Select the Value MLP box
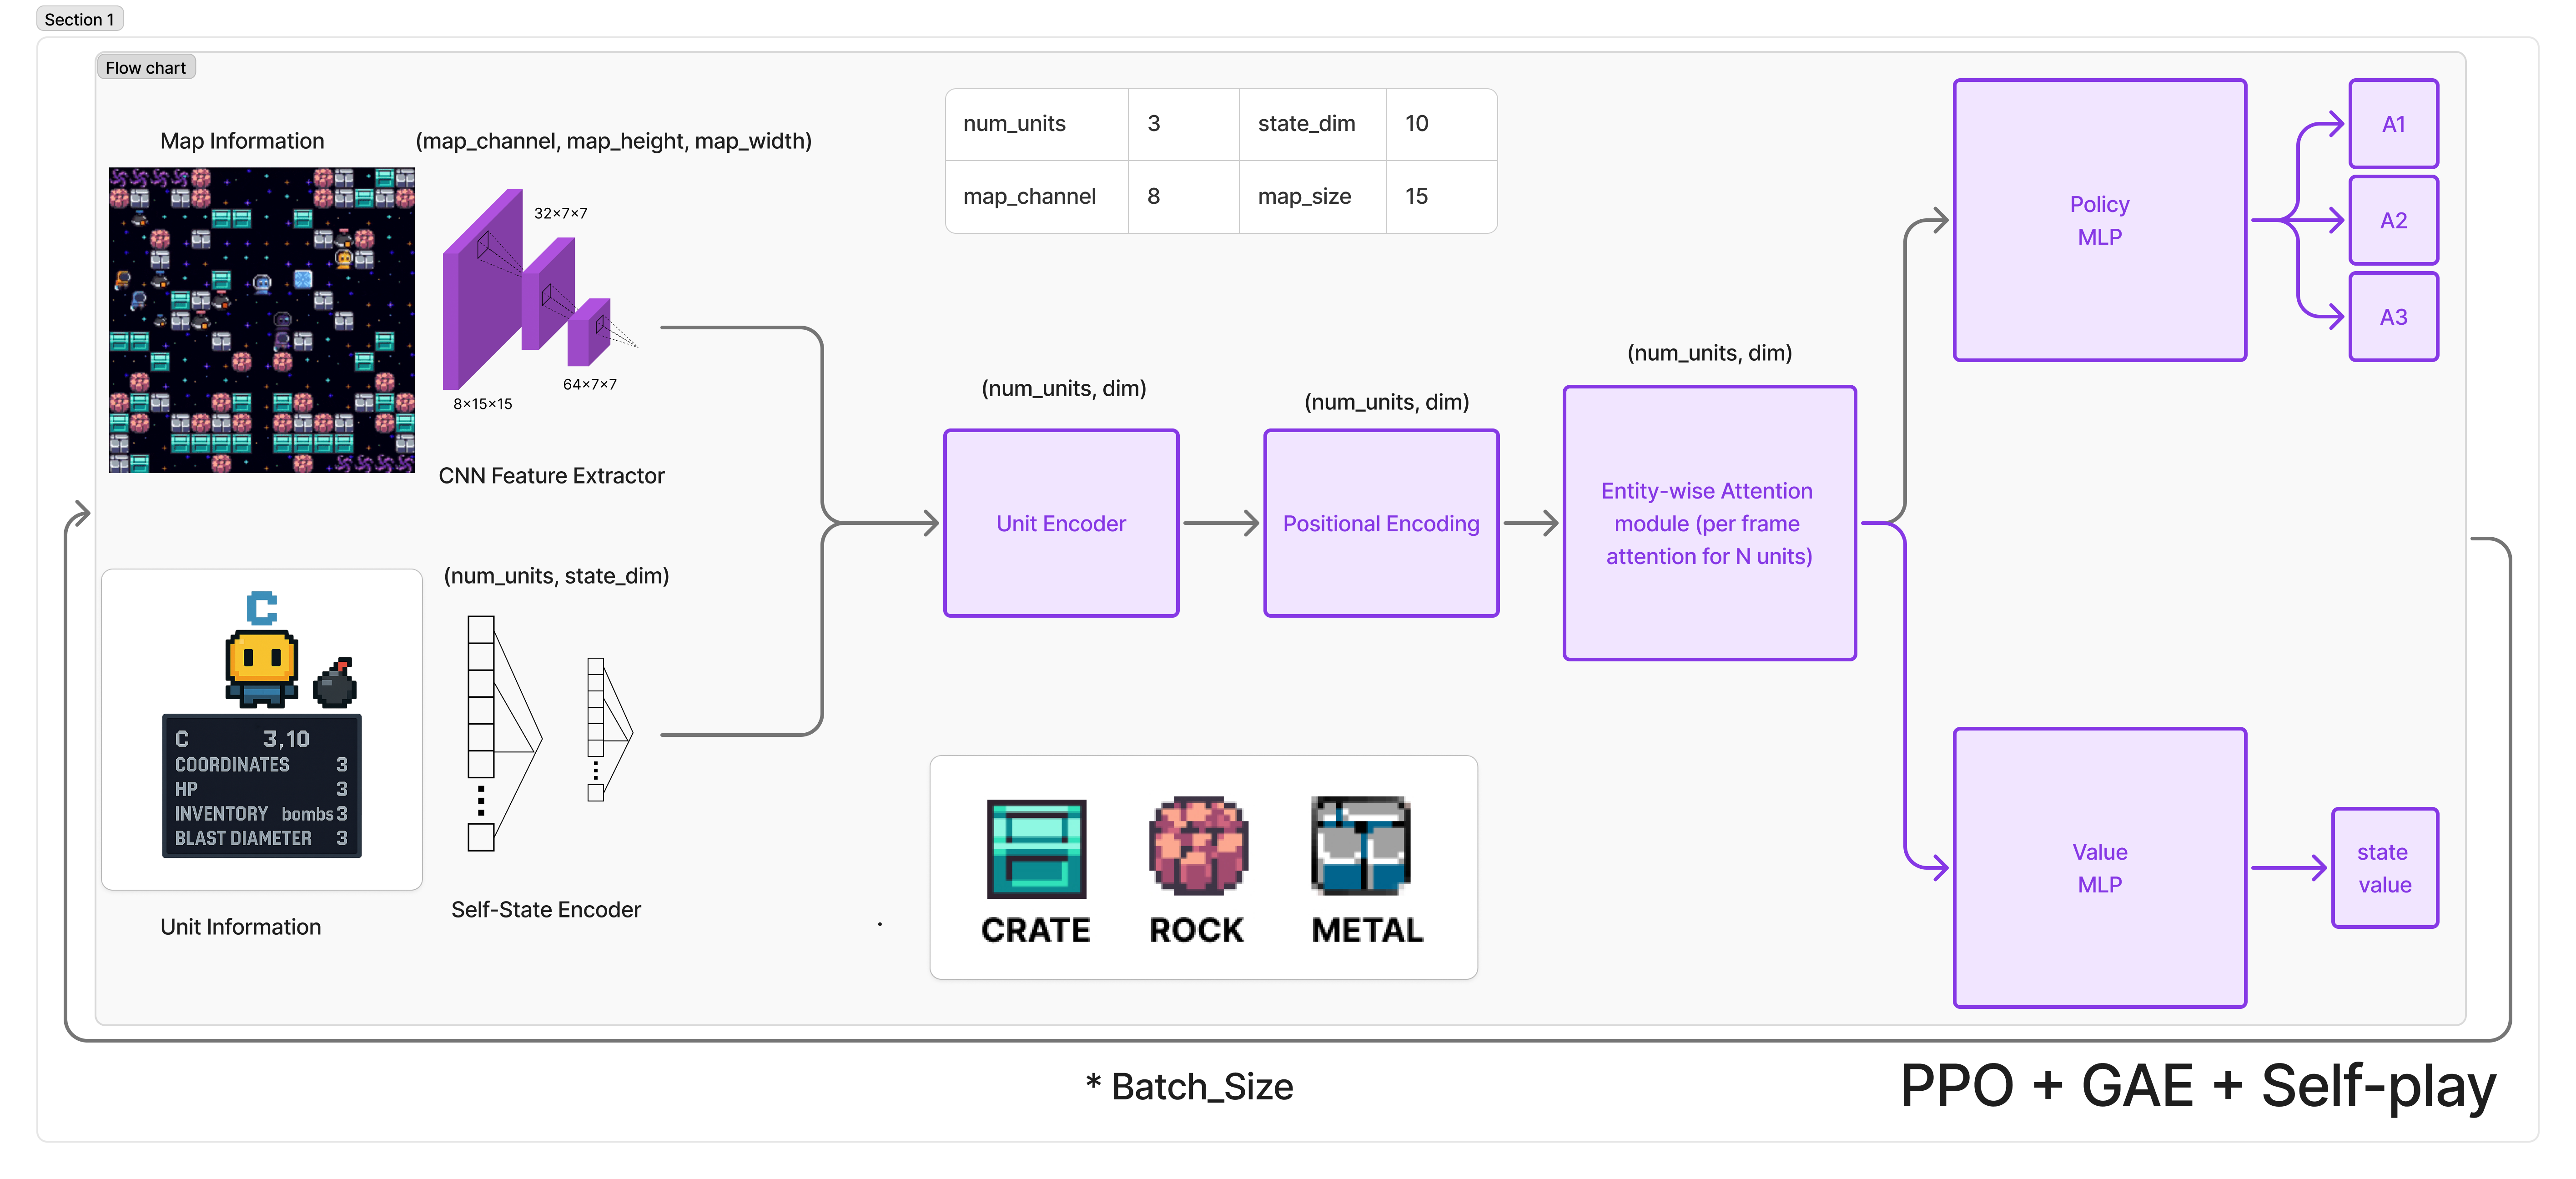2576x1179 pixels. click(x=2099, y=868)
